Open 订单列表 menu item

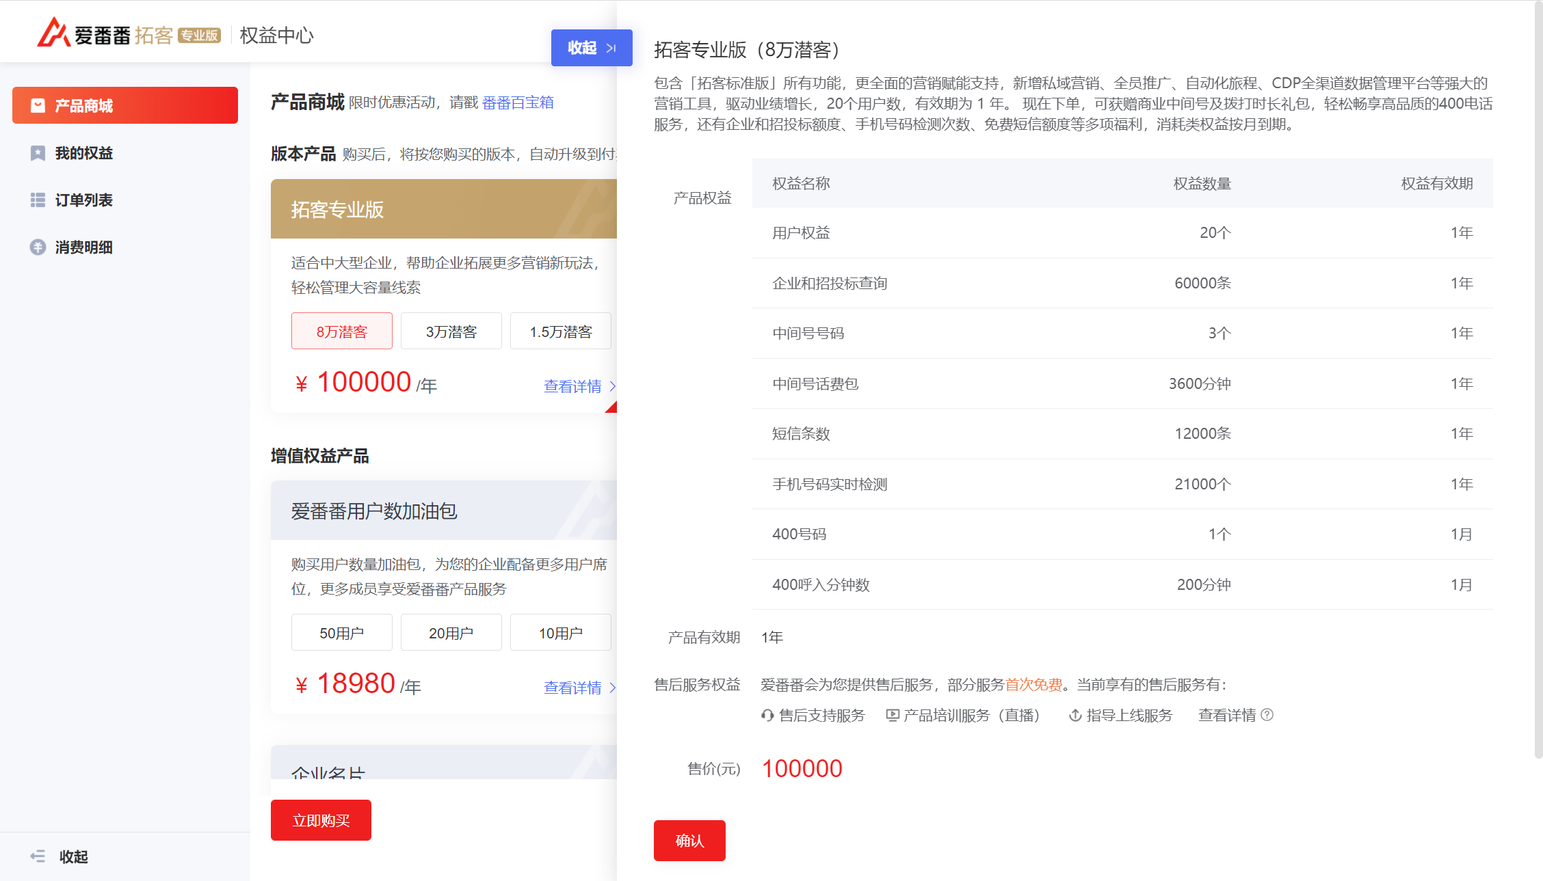pos(125,200)
